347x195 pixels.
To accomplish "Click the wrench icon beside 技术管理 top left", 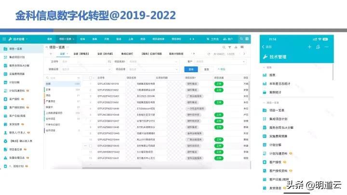I will tap(11, 39).
